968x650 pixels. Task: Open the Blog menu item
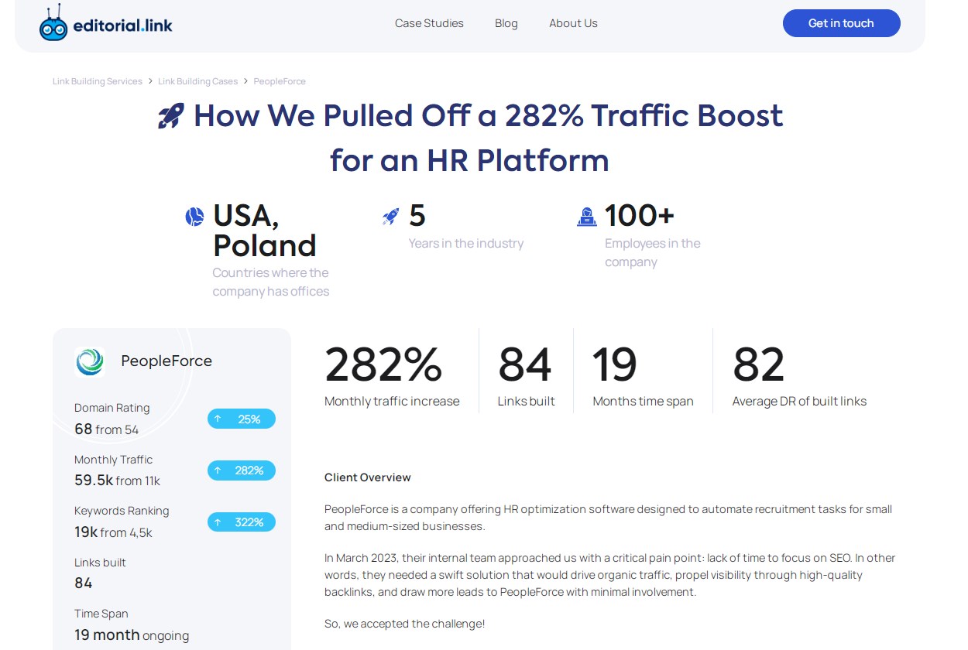[506, 23]
